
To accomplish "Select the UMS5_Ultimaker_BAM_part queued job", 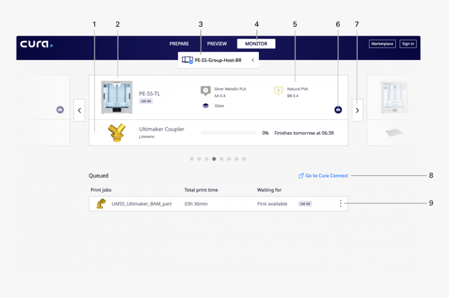I will pos(218,204).
